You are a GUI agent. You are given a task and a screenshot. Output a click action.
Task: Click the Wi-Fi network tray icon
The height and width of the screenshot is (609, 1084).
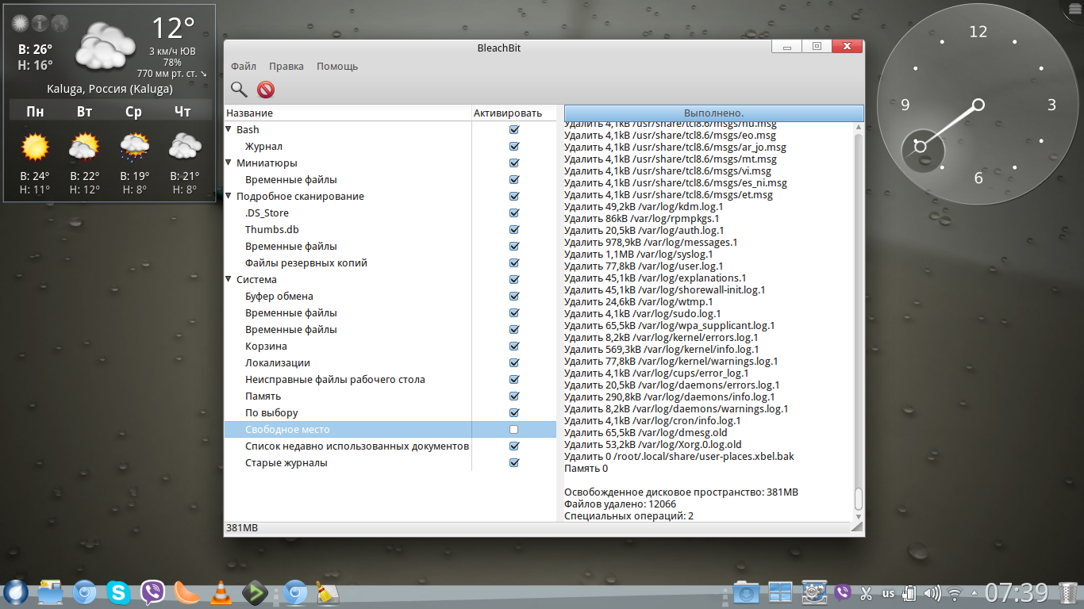tap(955, 592)
